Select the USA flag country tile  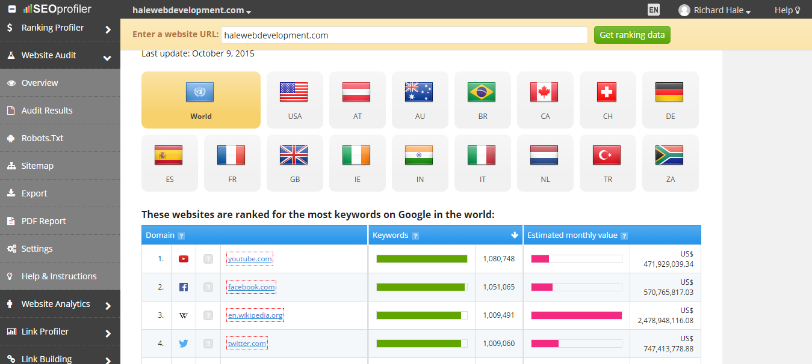[294, 100]
